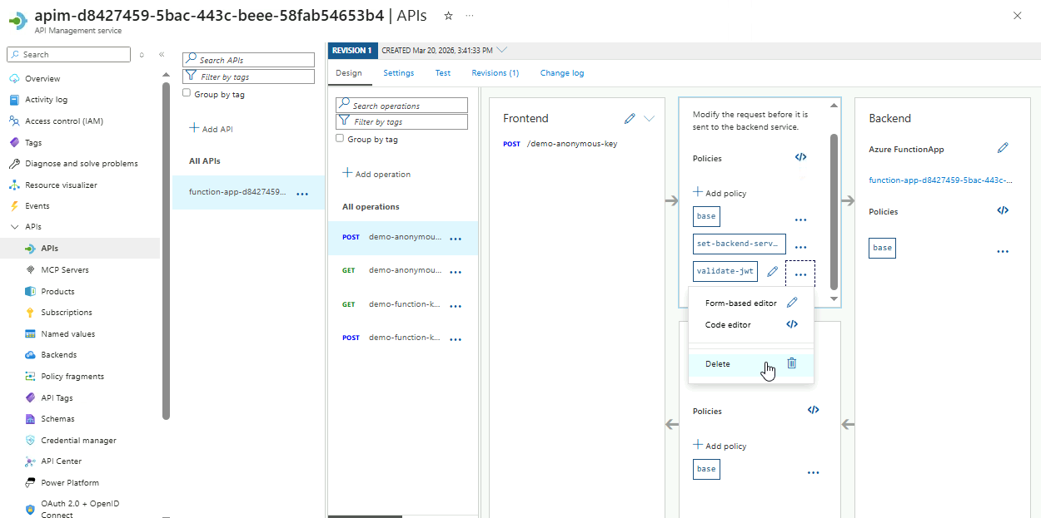Open the outbound Policies code editor icon
Screen dimensions: 1041x518
tap(814, 410)
